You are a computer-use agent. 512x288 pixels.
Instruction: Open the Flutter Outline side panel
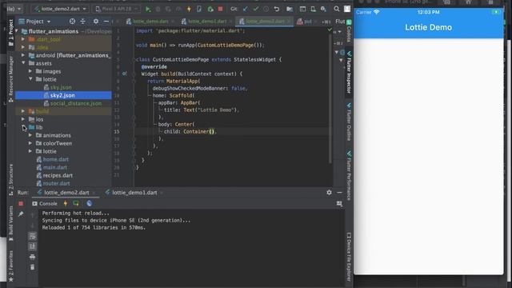coord(349,122)
